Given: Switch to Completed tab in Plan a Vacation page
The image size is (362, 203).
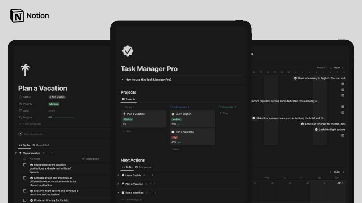Looking at the screenshot, I should (41, 145).
